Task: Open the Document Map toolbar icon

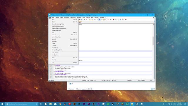Action: [x=104, y=19]
